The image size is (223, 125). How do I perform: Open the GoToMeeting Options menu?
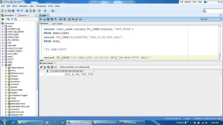[x=187, y=2]
